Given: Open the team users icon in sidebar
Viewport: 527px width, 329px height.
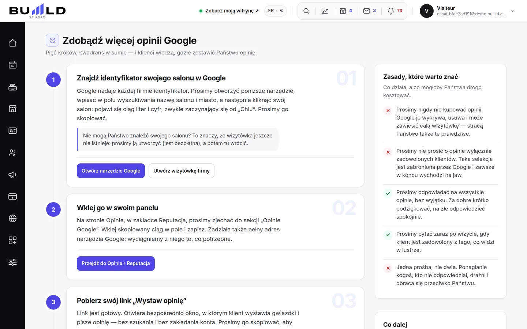Looking at the screenshot, I should [12, 153].
